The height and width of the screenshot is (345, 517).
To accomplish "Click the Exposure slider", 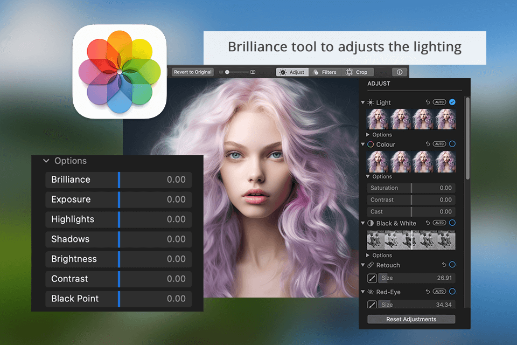I will point(118,199).
